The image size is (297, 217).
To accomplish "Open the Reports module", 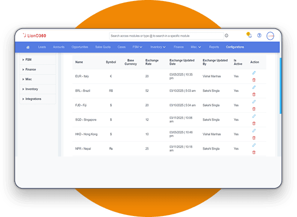I will 214,47.
